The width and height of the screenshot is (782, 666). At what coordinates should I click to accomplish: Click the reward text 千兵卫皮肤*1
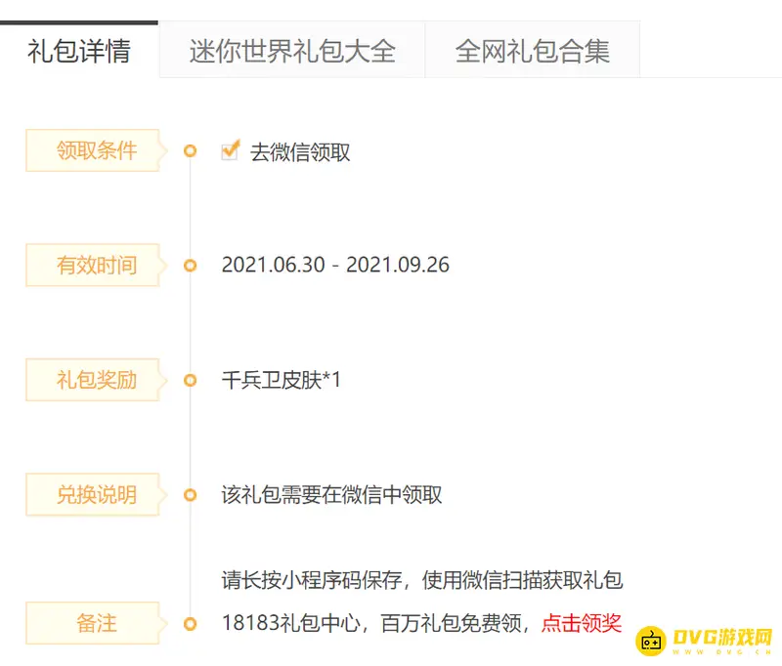click(x=281, y=380)
